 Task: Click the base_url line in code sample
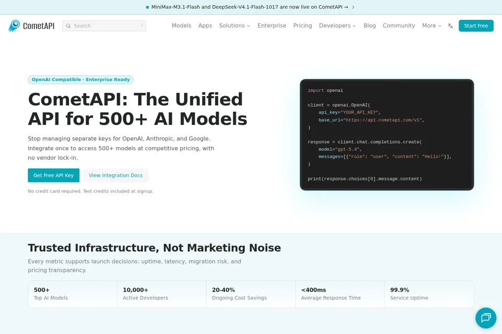pos(371,120)
